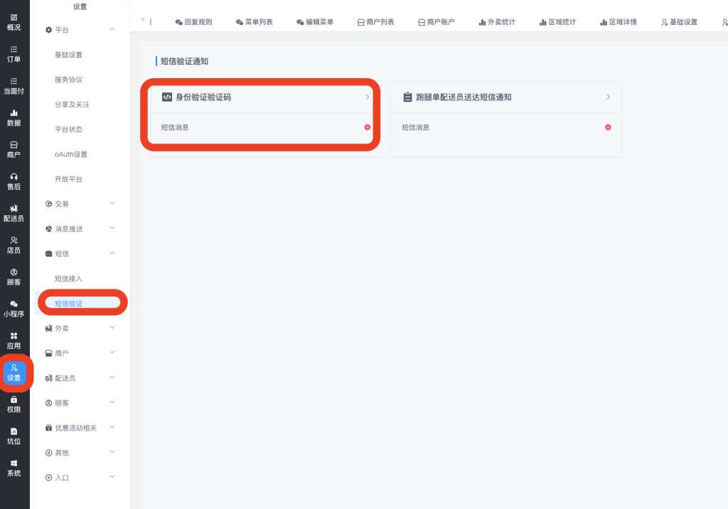The image size is (728, 509).
Task: Go to 订单 orders section
Action: 14,54
